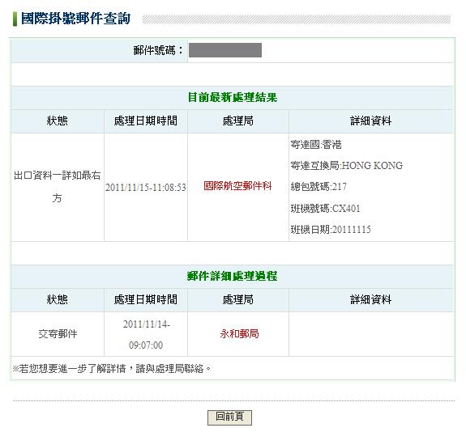Select the 2011/11/15-11:08:53 timestamp cell

coord(146,188)
